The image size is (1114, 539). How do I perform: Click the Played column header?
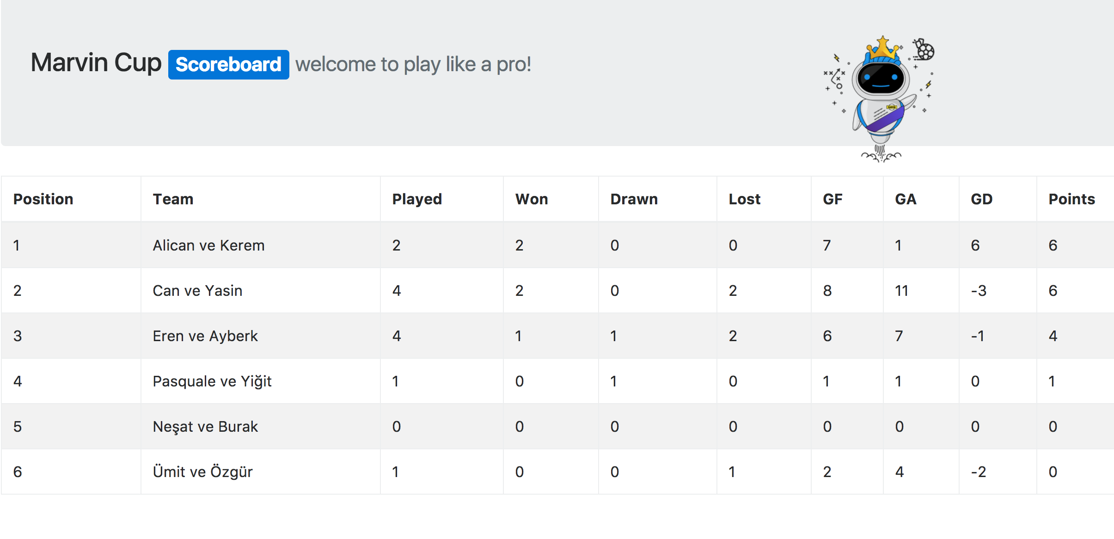[417, 199]
